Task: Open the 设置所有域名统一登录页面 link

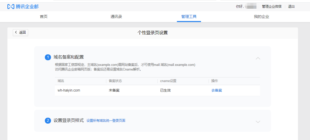Action: pos(106,121)
